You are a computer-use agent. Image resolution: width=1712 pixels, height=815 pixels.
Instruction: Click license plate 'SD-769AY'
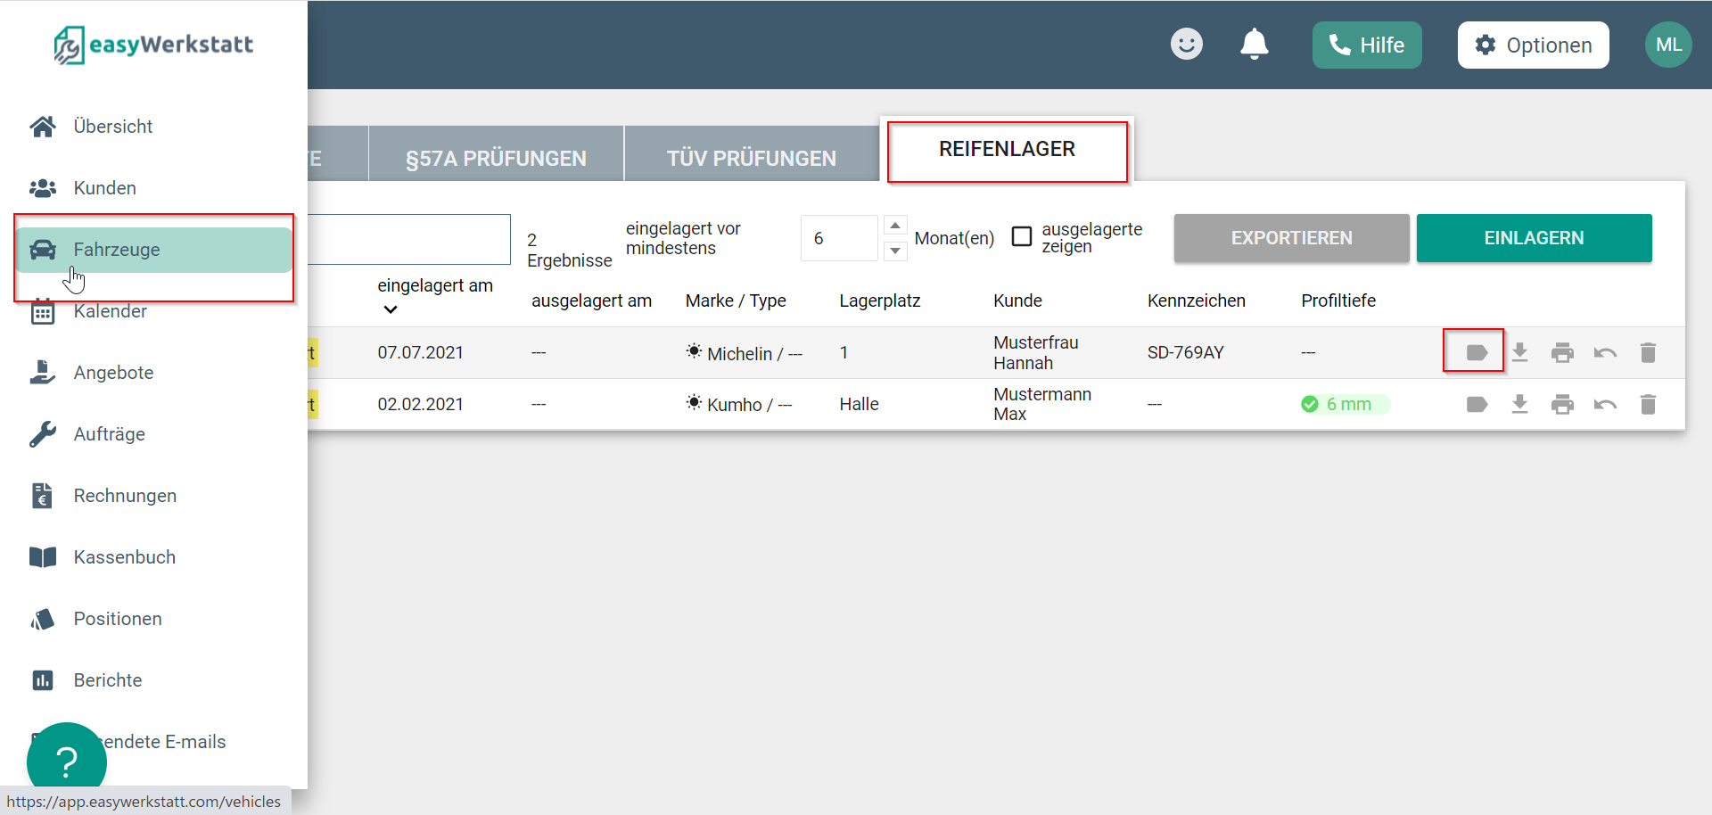(x=1185, y=353)
